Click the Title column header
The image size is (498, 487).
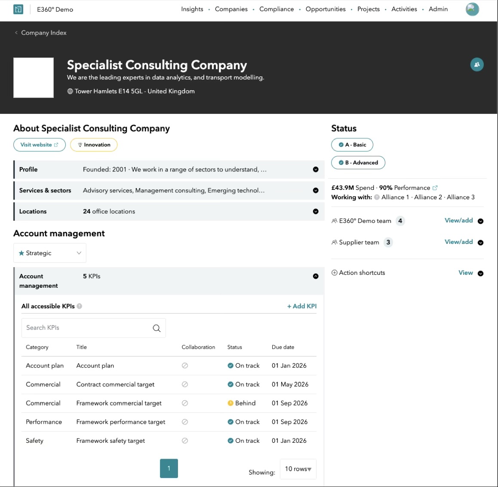pyautogui.click(x=81, y=347)
